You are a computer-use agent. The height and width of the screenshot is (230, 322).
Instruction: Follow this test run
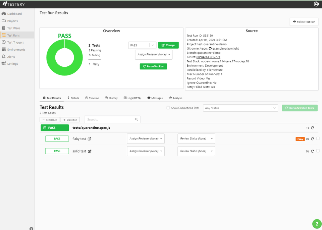304,21
